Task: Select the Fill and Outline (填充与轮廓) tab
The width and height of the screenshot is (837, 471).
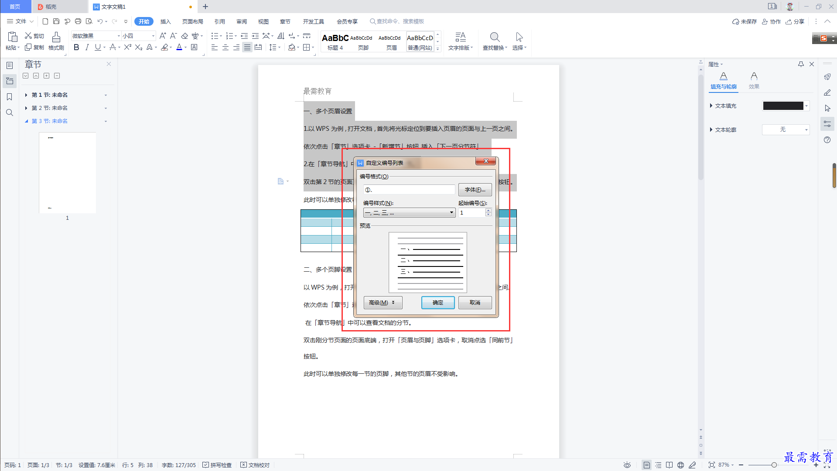Action: 724,81
